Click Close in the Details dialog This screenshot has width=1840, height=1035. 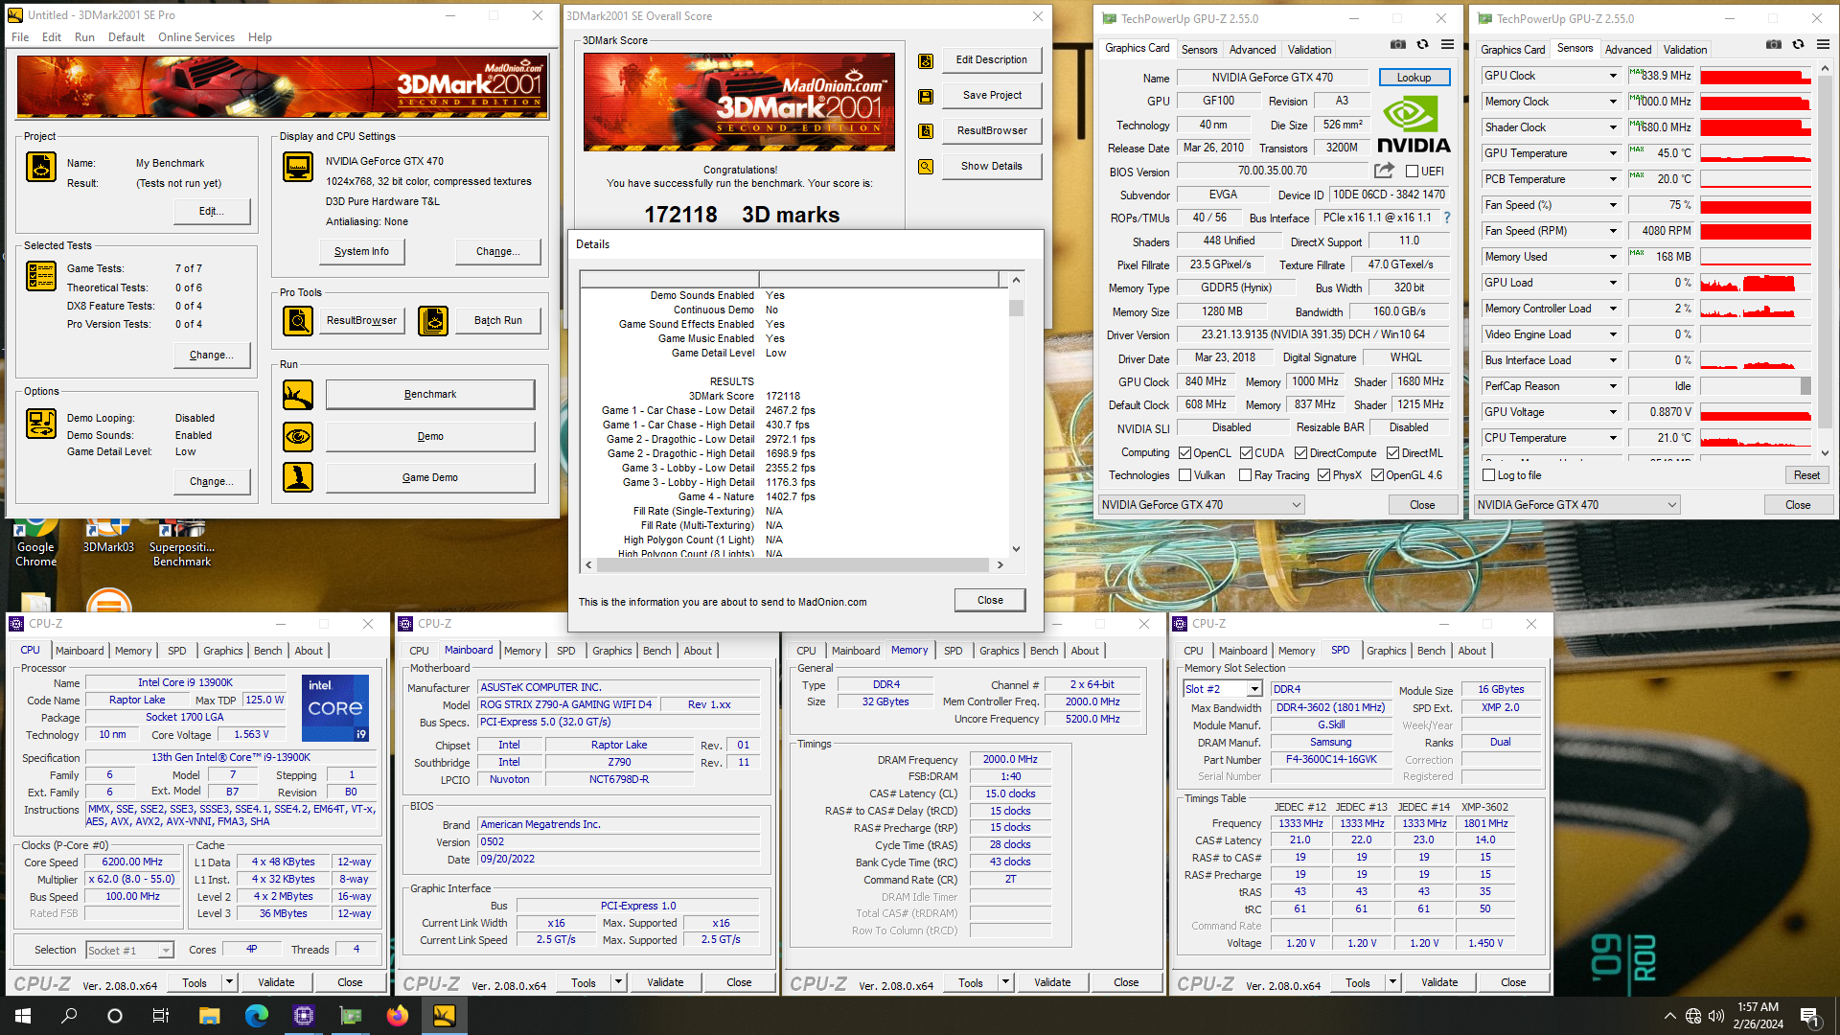coord(990,600)
